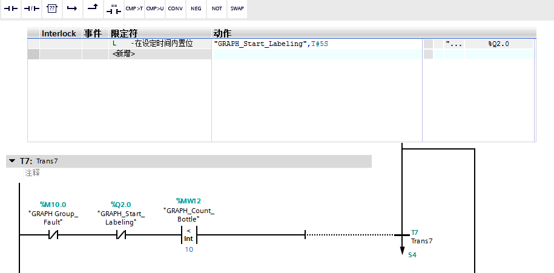Click the <新增> add-new row cell
This screenshot has width=554, height=273.
[124, 54]
